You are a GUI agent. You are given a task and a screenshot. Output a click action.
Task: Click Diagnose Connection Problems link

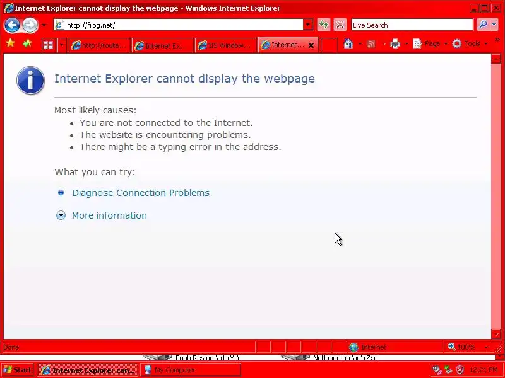click(141, 193)
